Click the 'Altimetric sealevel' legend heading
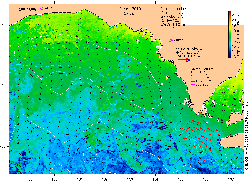Viewport: 250px width, 183px height. pos(174,9)
